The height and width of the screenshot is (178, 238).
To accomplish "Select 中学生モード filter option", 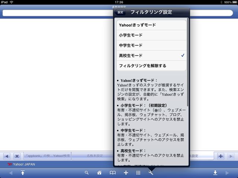I will tap(151, 45).
